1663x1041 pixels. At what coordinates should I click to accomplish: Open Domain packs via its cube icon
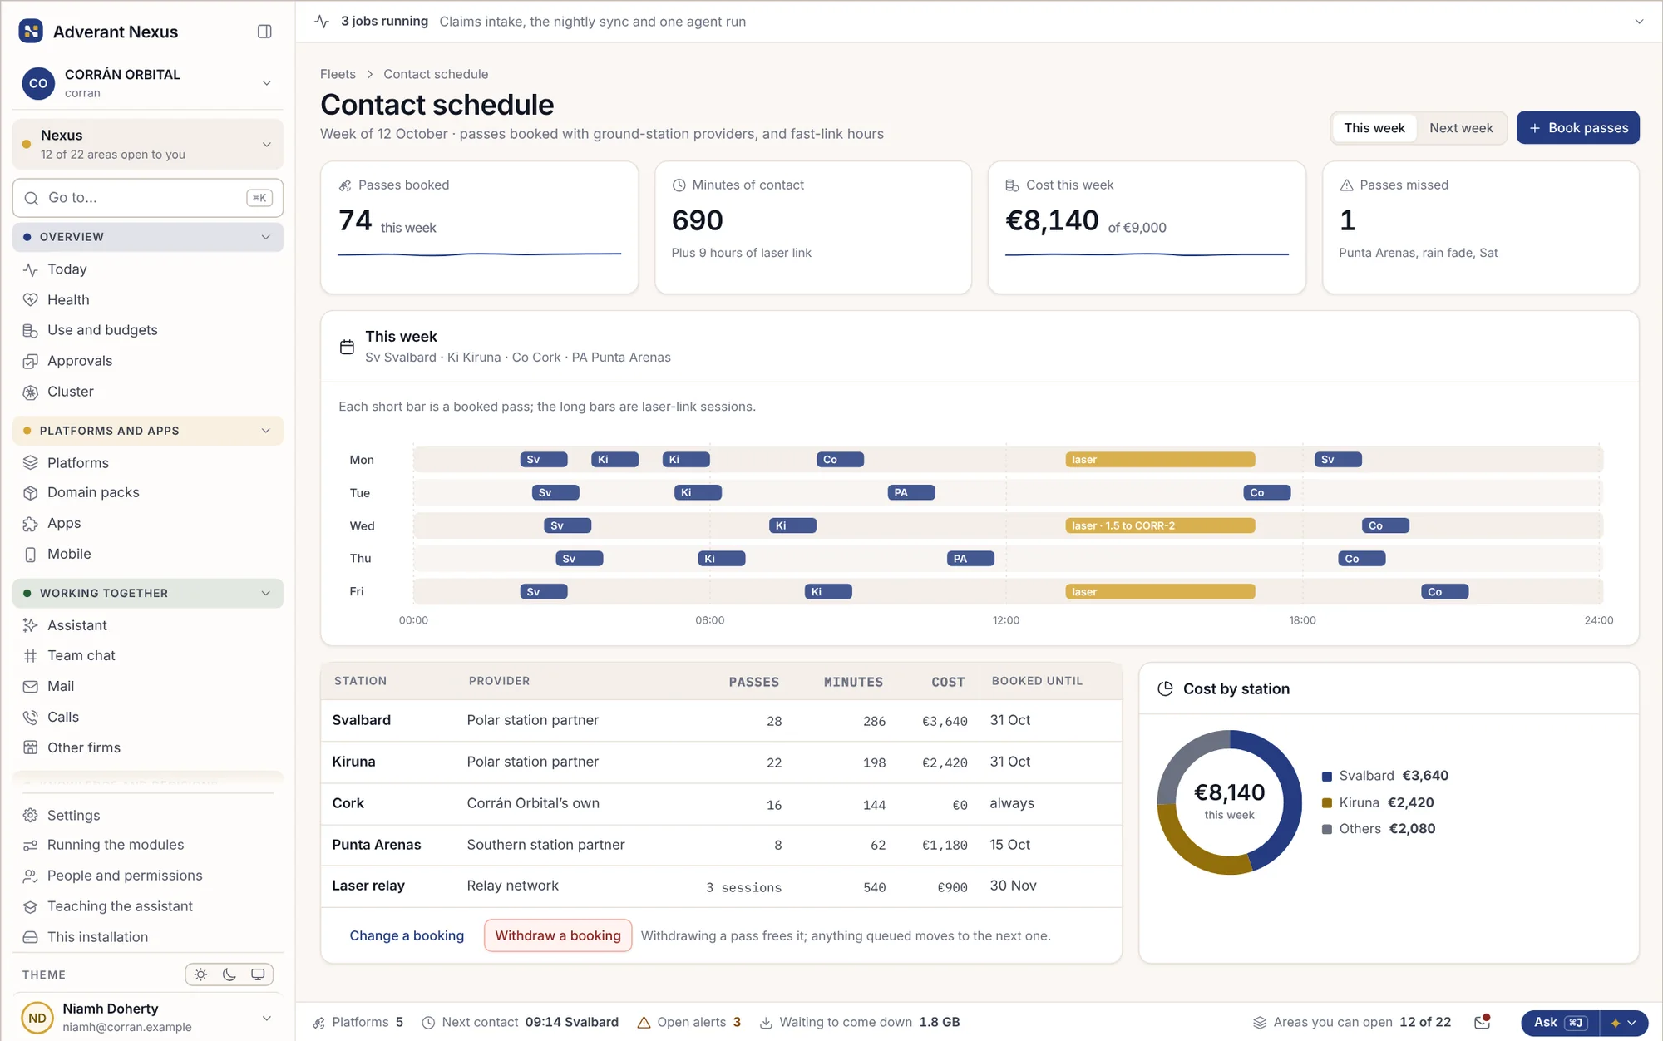coord(31,493)
